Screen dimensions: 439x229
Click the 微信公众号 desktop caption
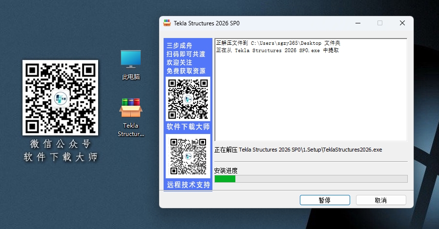coord(60,144)
